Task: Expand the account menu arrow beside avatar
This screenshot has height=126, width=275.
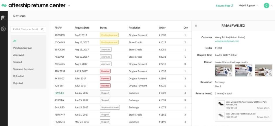Action: (272, 5)
